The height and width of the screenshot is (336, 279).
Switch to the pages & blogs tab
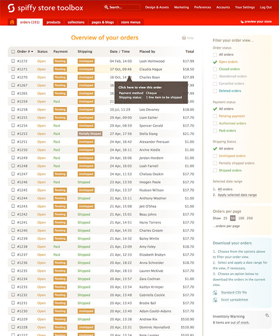pos(103,22)
